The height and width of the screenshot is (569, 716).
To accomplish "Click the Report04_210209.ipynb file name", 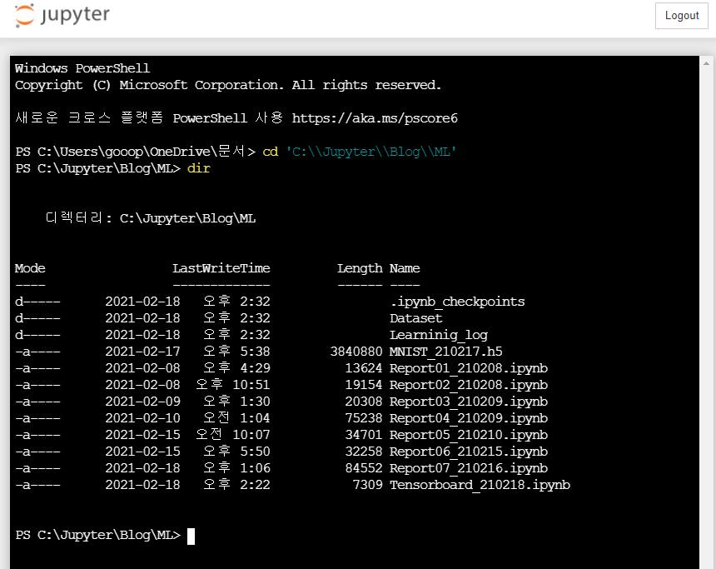I will tap(469, 418).
